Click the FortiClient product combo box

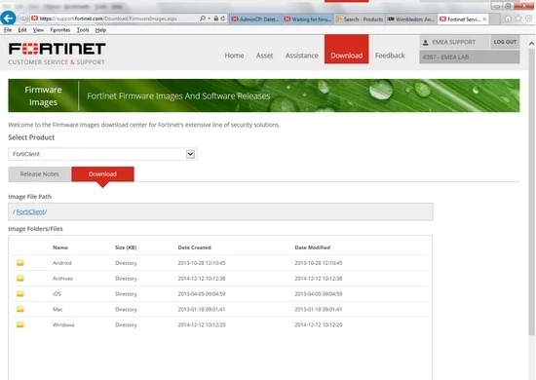click(102, 154)
